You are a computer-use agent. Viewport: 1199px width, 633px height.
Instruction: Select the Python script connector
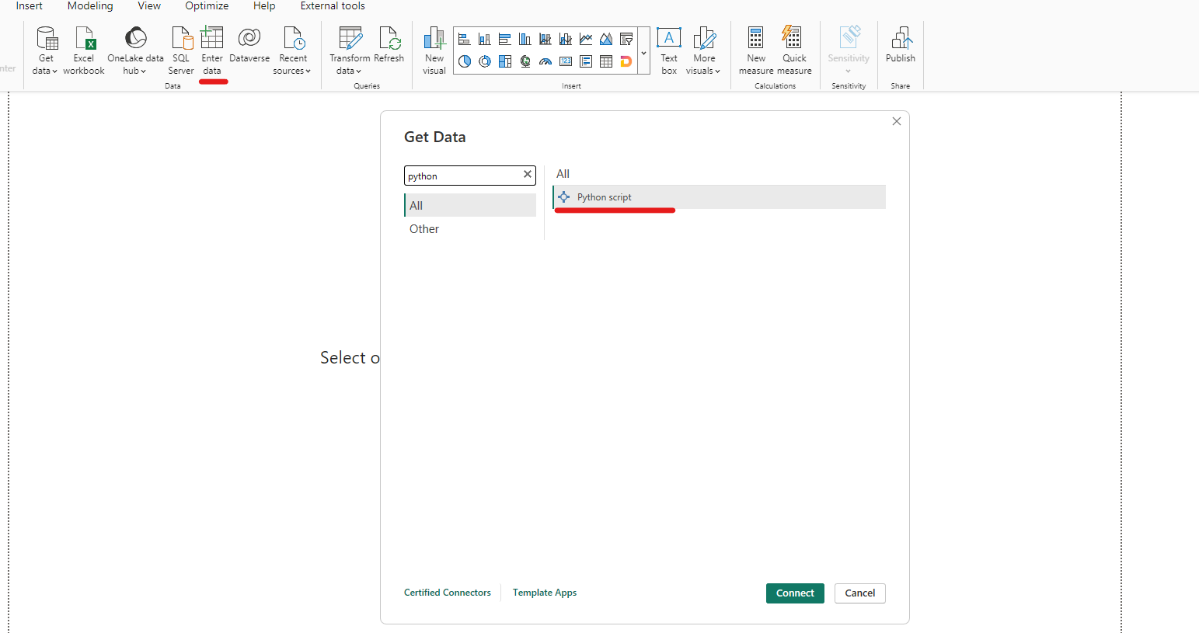pyautogui.click(x=720, y=197)
